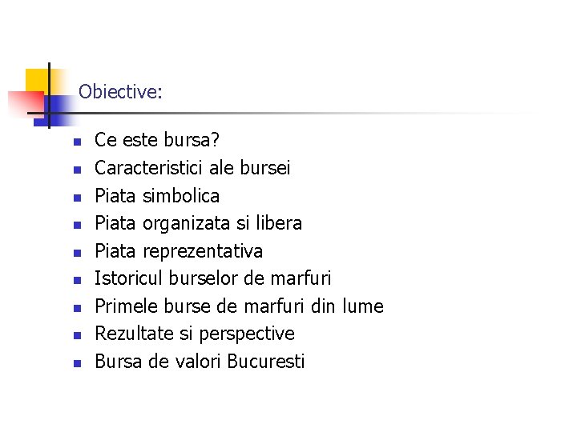Click bullet beside 'Bursa de valori Bucuresti'
This screenshot has height=432, width=577.
click(77, 363)
